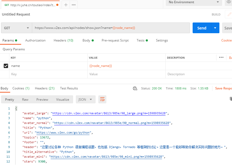
Task: Open the v2ex.com/go/python URL link
Action: point(63,133)
